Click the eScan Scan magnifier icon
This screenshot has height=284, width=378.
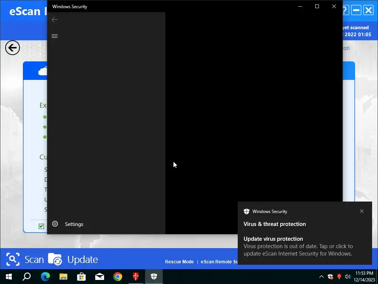point(13,259)
